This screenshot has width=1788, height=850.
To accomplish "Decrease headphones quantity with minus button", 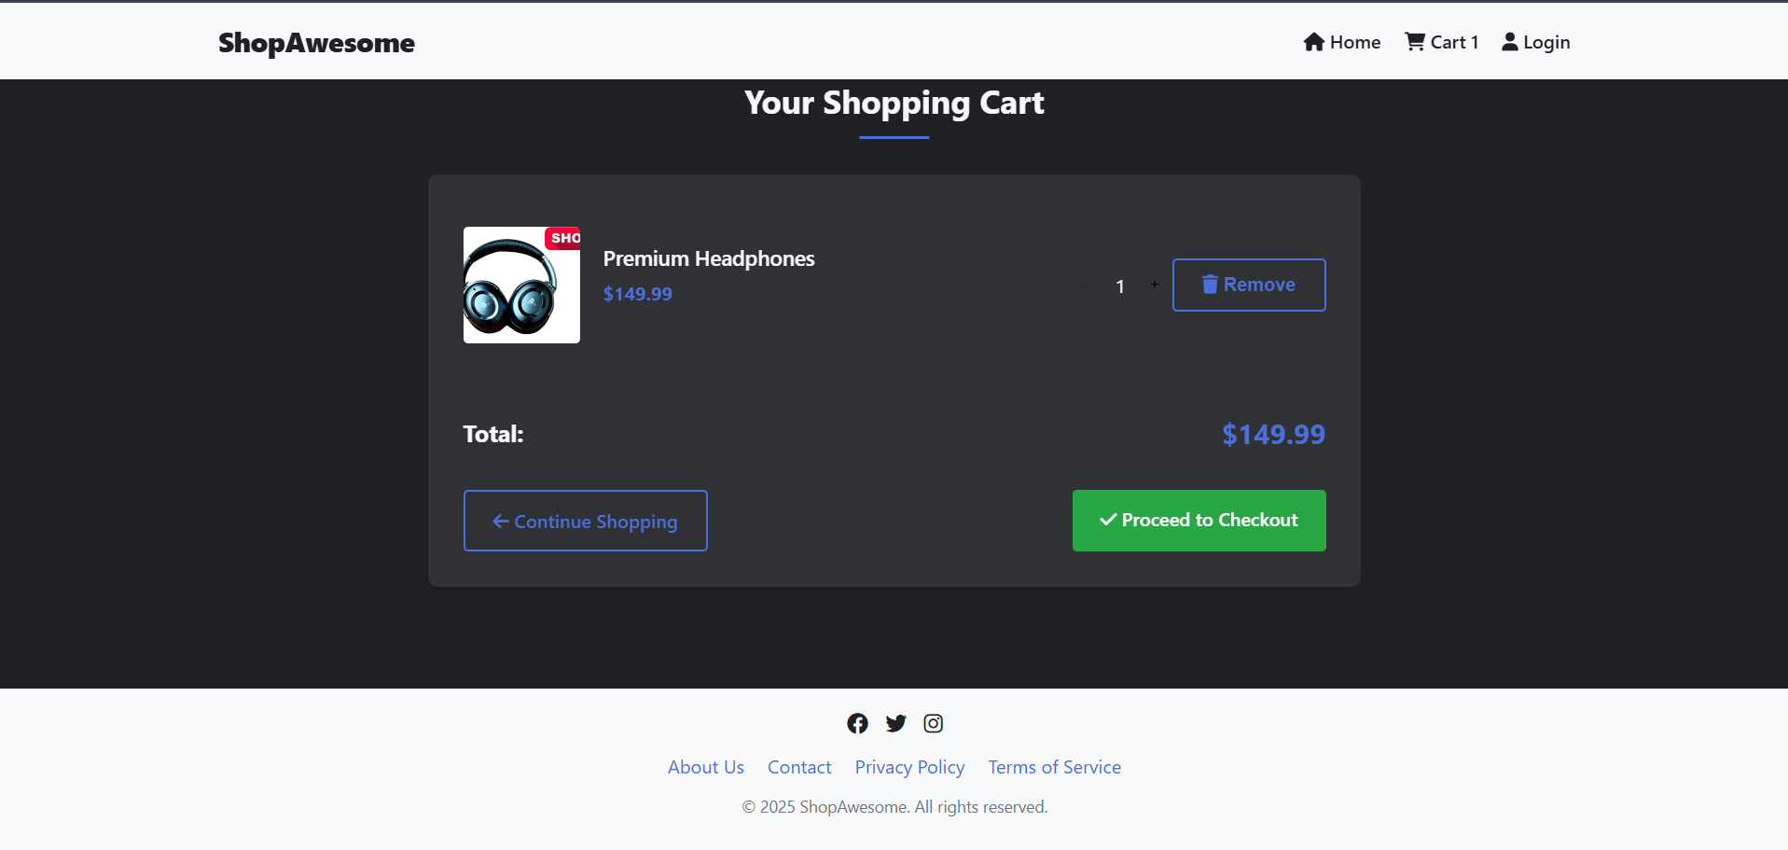I will (1087, 286).
